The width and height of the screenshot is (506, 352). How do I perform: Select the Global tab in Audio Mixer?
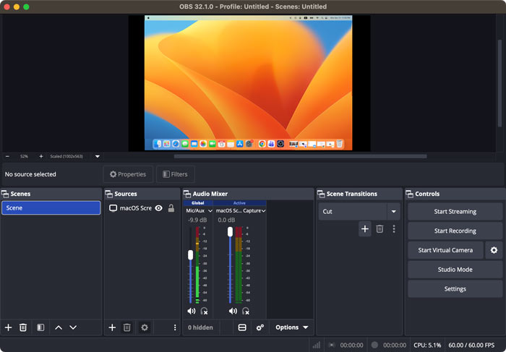198,203
